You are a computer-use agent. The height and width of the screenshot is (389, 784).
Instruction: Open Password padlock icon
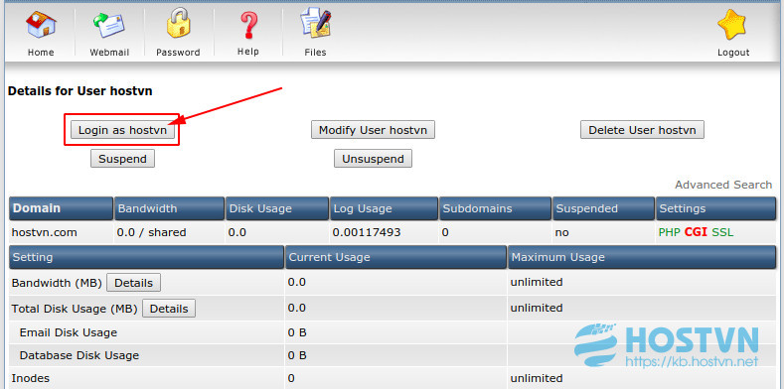[x=178, y=24]
